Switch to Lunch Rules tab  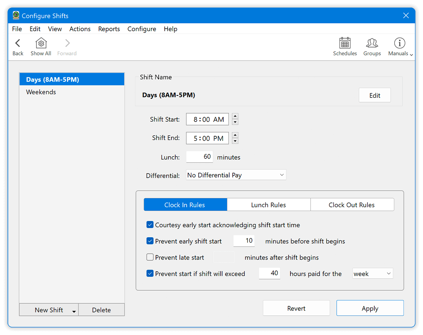coord(269,205)
